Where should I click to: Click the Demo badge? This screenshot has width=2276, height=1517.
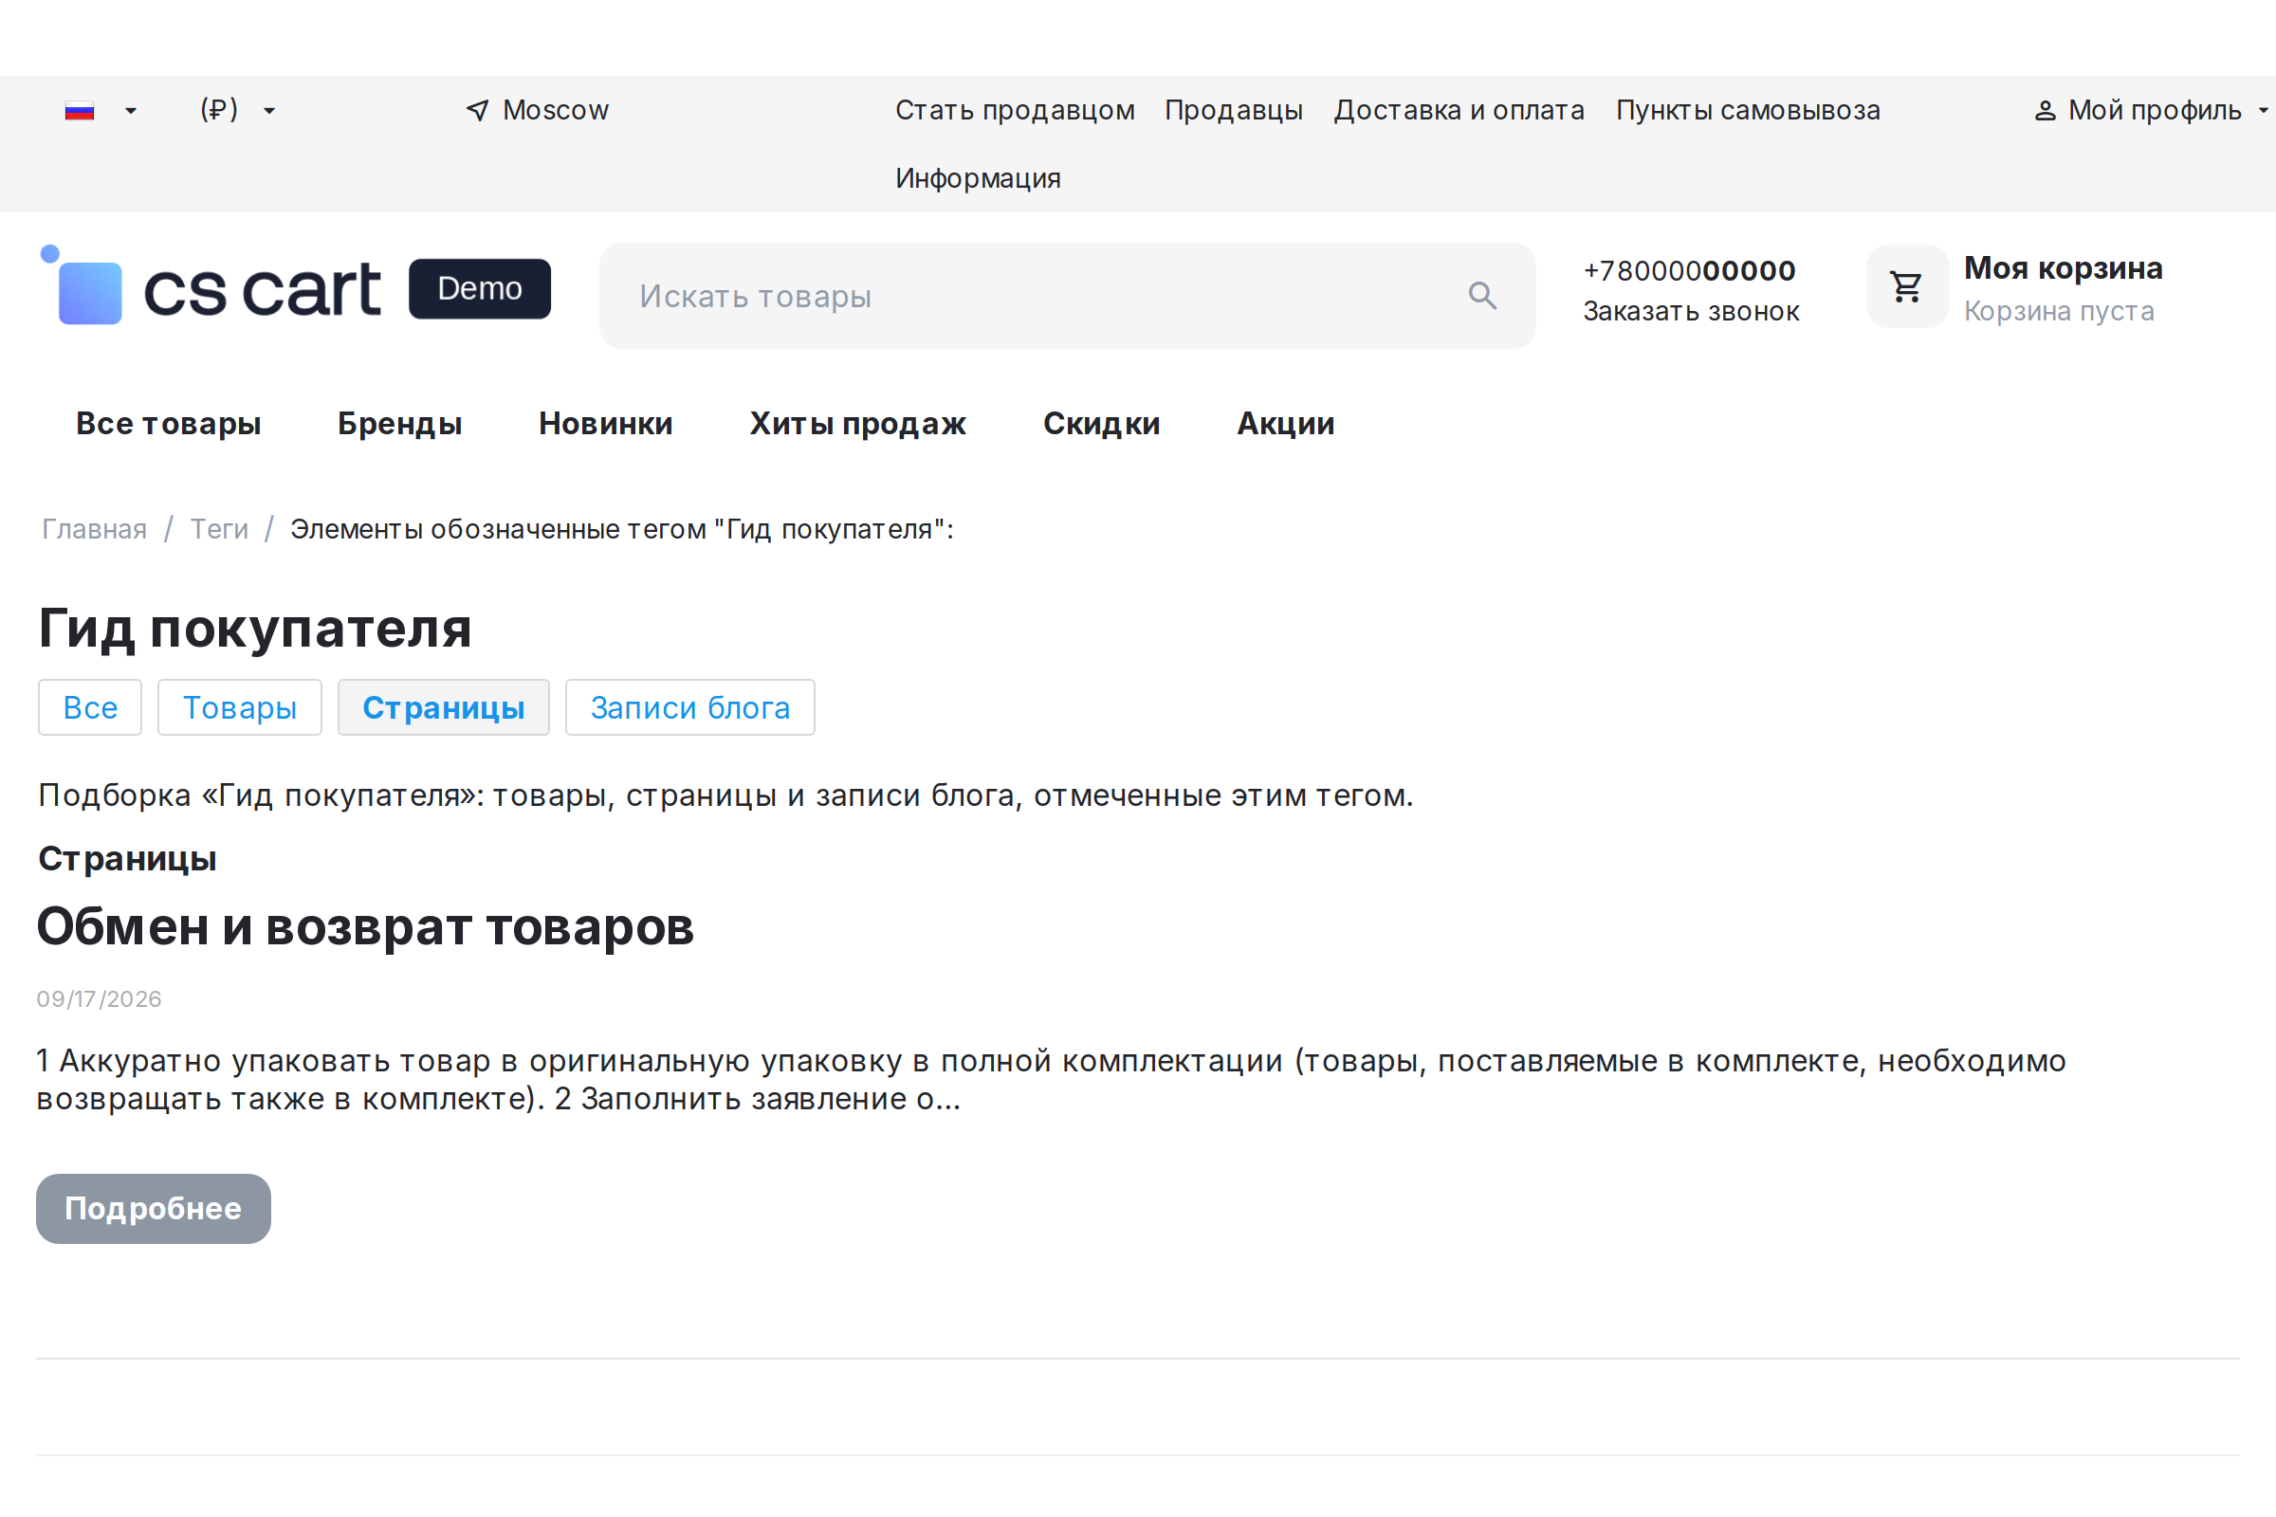click(480, 288)
